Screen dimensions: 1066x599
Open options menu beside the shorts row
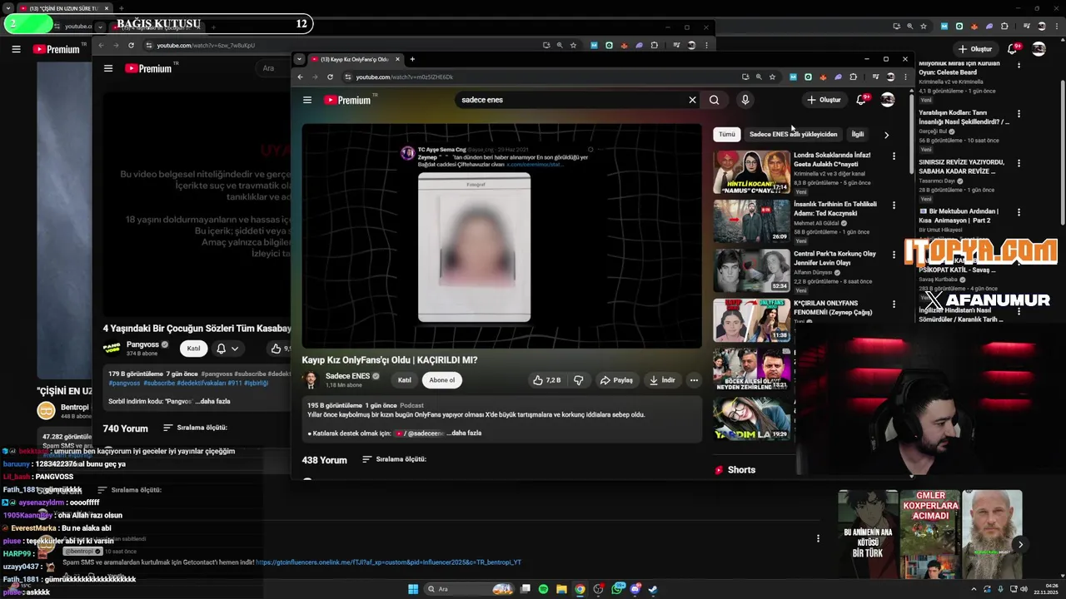[x=818, y=538]
